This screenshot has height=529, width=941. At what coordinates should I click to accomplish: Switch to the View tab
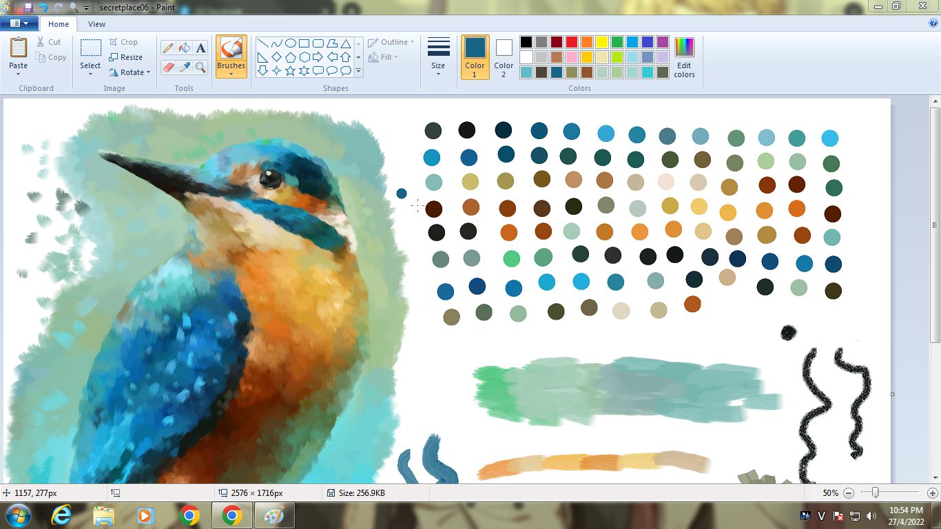tap(96, 24)
